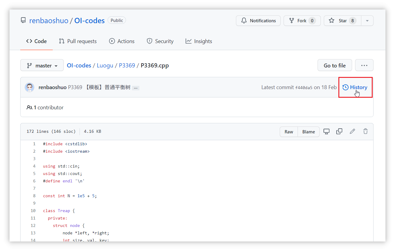This screenshot has width=395, height=251.
Task: Click renbaoshuo's avatar image
Action: pyautogui.click(x=29, y=87)
